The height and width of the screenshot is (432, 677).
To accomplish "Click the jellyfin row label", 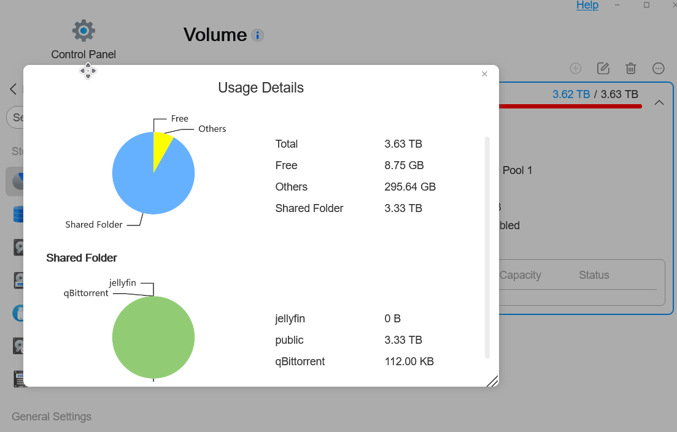I will tap(290, 319).
